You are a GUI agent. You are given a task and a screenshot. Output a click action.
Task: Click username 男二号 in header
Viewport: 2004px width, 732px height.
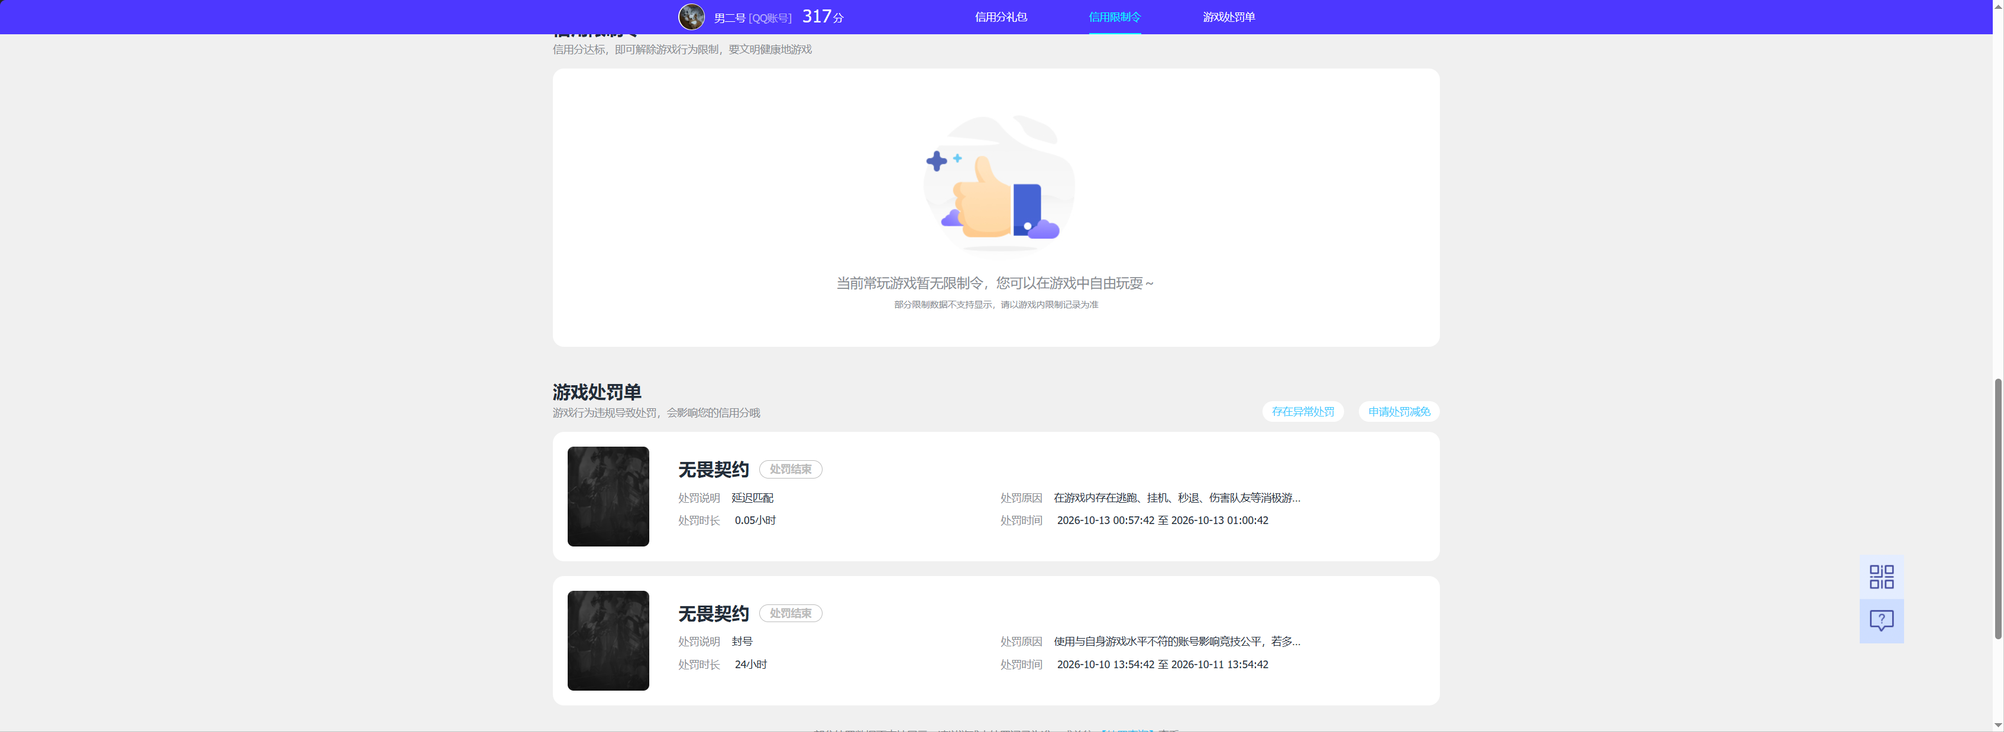coord(729,18)
